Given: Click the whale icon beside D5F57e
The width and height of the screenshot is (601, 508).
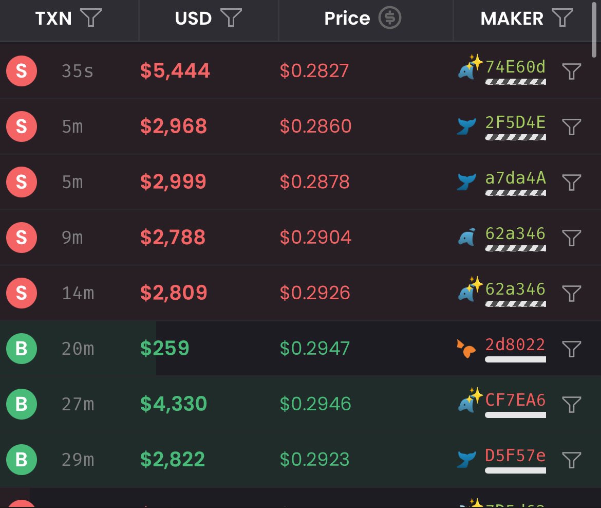Looking at the screenshot, I should pos(466,459).
